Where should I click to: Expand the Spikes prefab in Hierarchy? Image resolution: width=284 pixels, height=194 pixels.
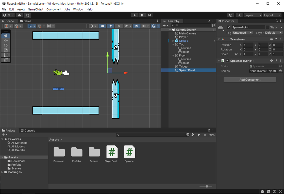point(173,41)
